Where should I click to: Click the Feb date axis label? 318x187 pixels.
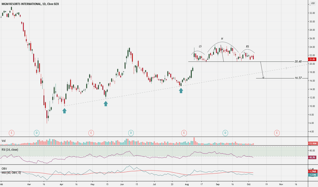coord(1,184)
